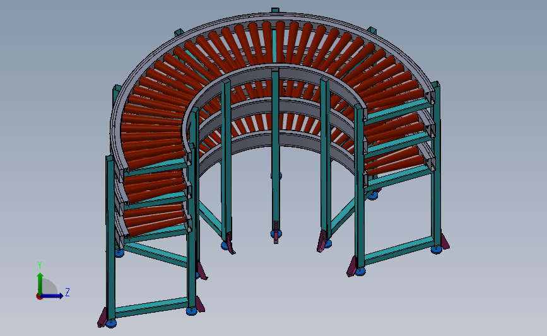Select bottom cross brace of left entry frame

pyautogui.click(x=151, y=307)
